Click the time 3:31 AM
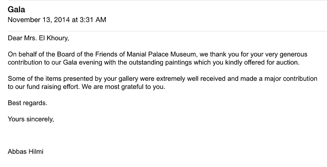The width and height of the screenshot is (327, 167). coord(93,20)
